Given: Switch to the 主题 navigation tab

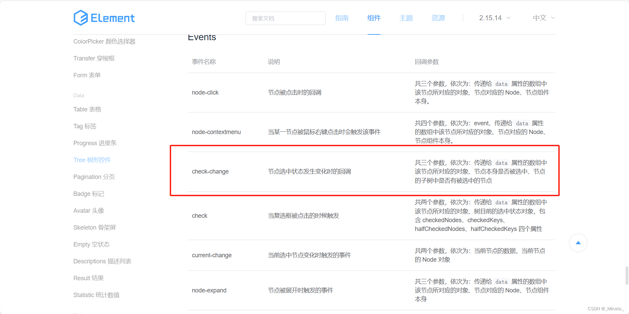Looking at the screenshot, I should [x=406, y=18].
